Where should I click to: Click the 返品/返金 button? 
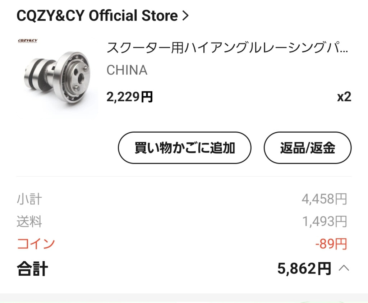click(308, 148)
